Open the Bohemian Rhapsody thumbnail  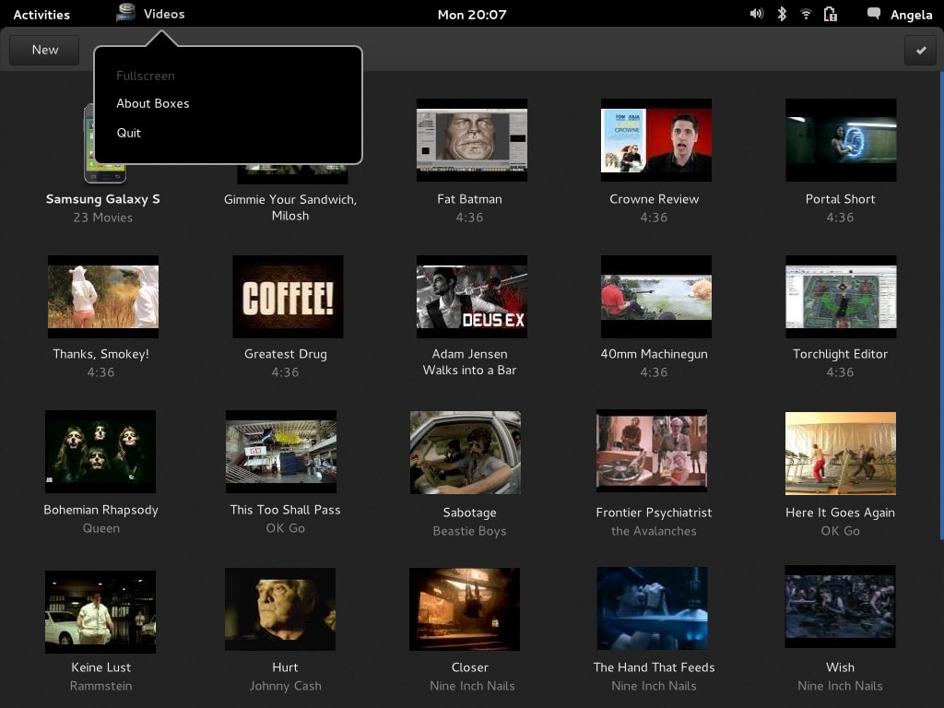[x=100, y=452]
